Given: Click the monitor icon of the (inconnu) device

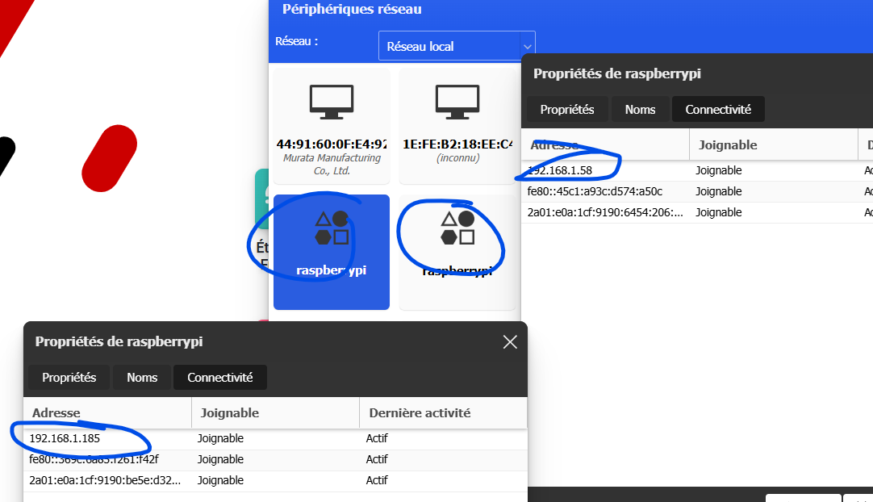Looking at the screenshot, I should click(457, 102).
